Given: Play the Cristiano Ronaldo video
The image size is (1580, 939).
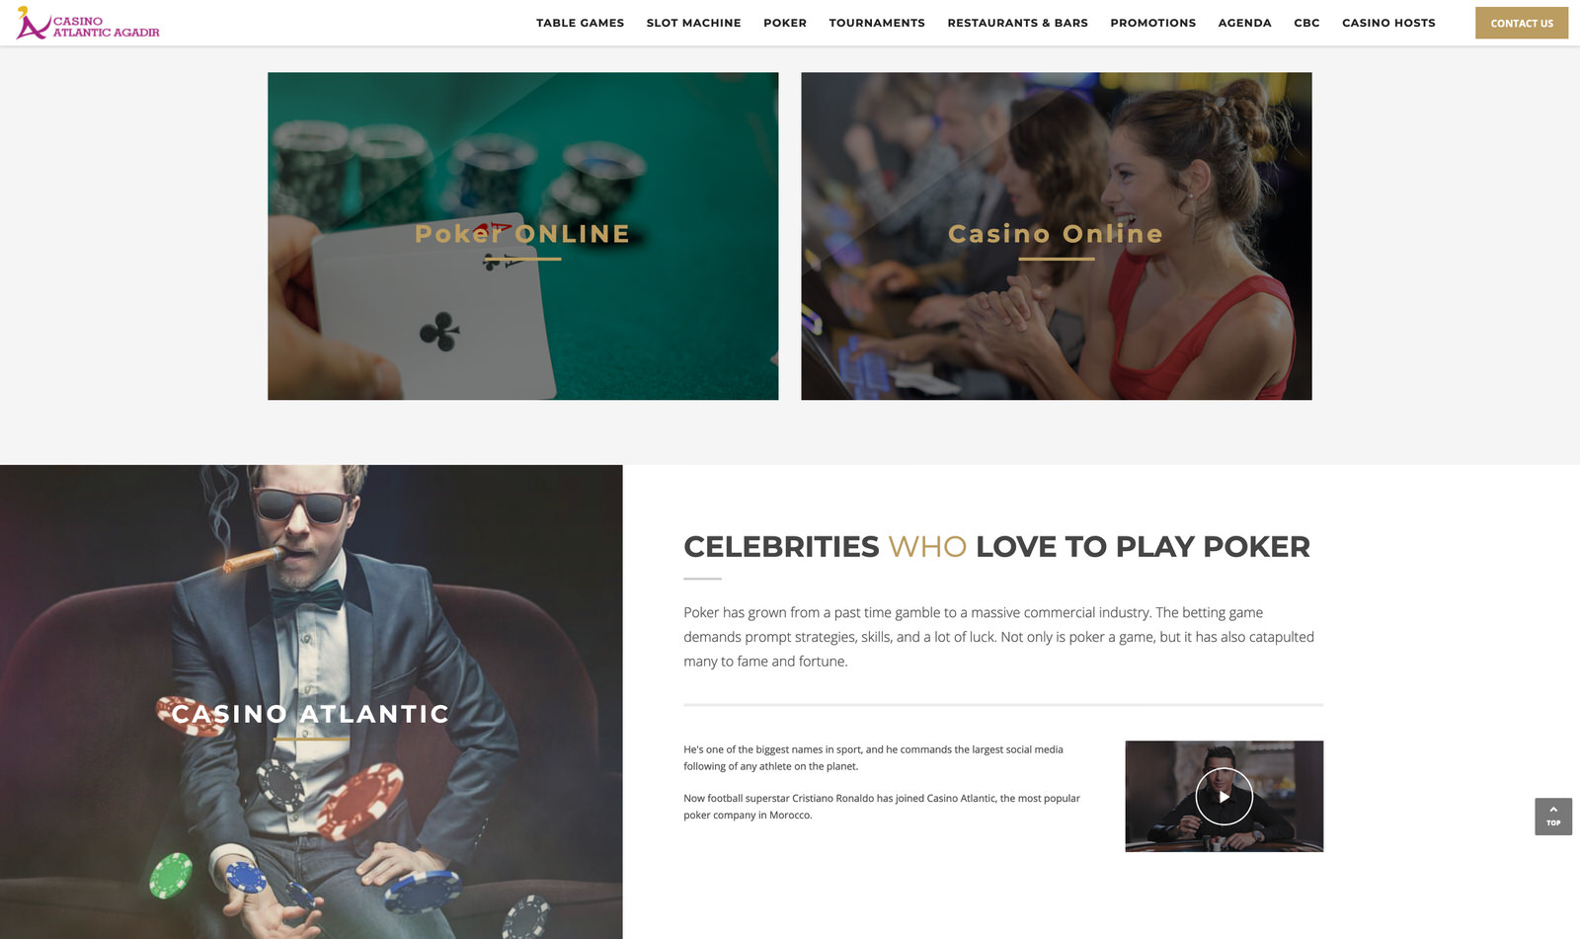Looking at the screenshot, I should coord(1224,796).
